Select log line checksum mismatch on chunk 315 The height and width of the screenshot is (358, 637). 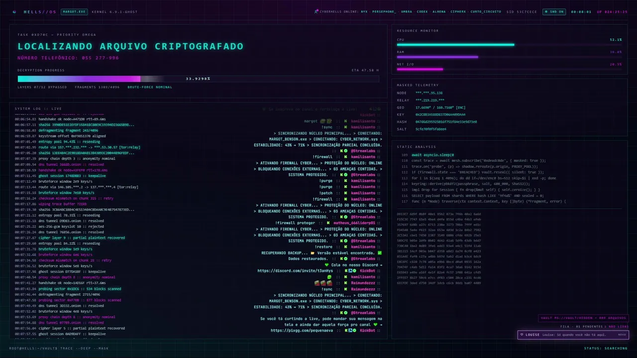click(x=64, y=198)
